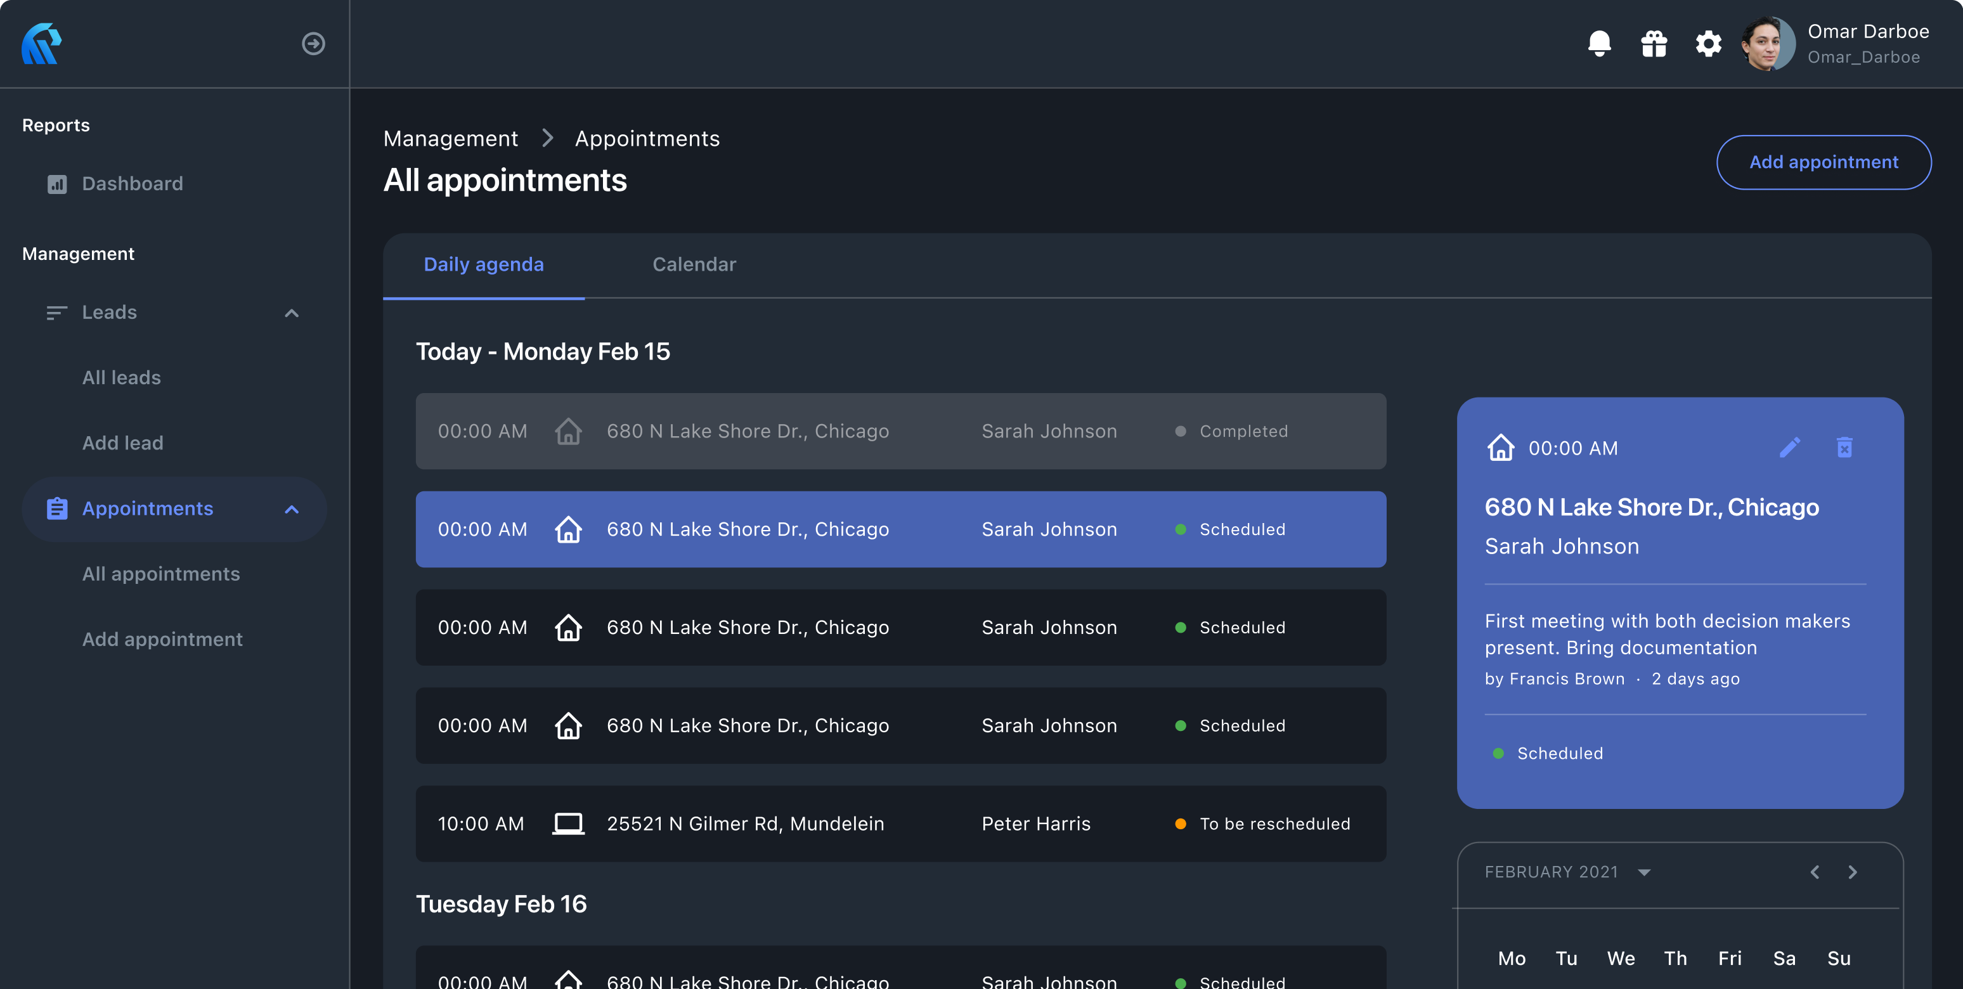Screen dimensions: 1963x989
Task: Go to previous month in calendar
Action: [x=1815, y=872]
